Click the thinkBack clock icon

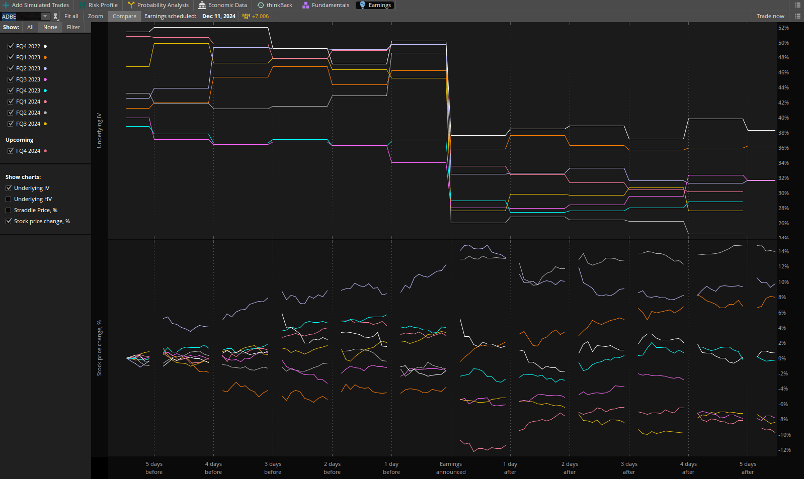click(x=261, y=5)
